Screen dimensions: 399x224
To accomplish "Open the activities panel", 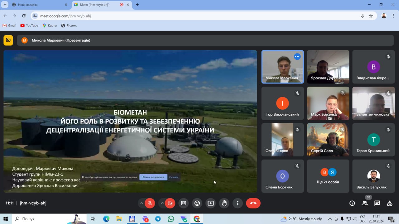I will pyautogui.click(x=389, y=203).
